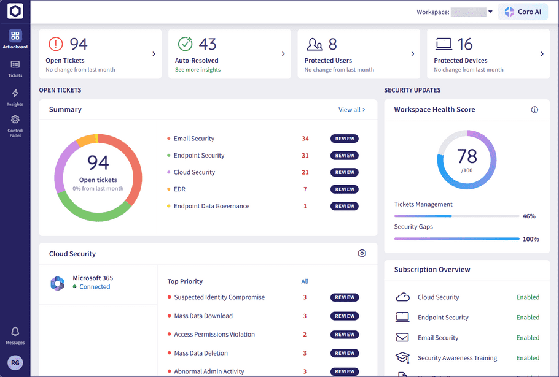
Task: Expand the Open Tickets card arrow
Action: 154,54
